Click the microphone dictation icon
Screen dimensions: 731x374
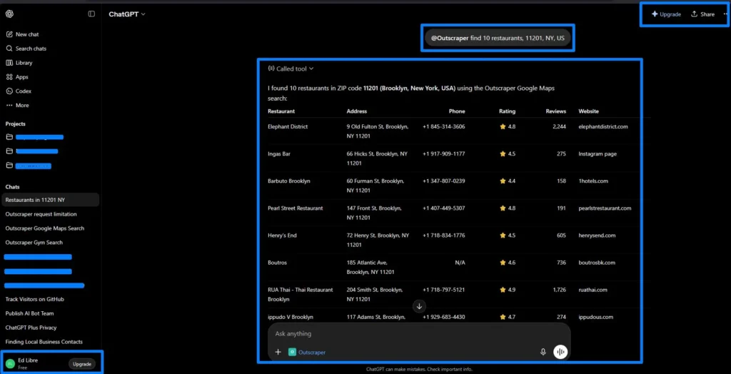tap(543, 352)
